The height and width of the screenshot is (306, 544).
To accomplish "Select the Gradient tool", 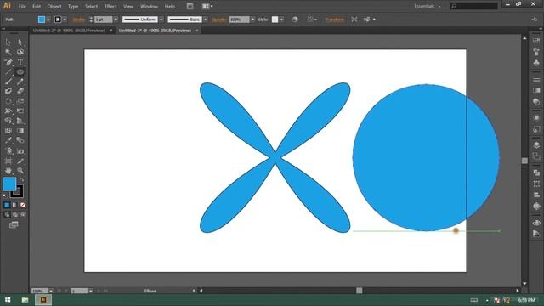I will click(20, 131).
